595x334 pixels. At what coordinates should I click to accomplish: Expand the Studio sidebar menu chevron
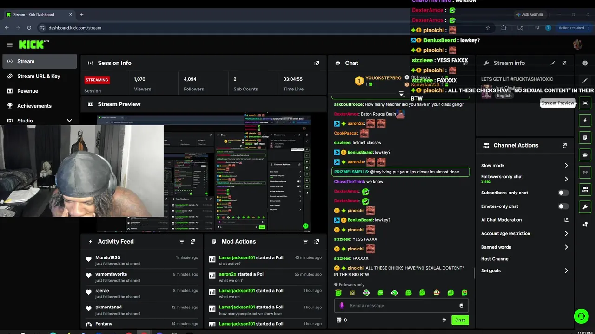point(69,121)
